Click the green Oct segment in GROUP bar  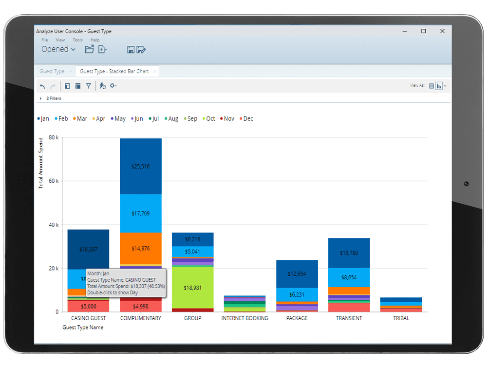click(x=192, y=288)
